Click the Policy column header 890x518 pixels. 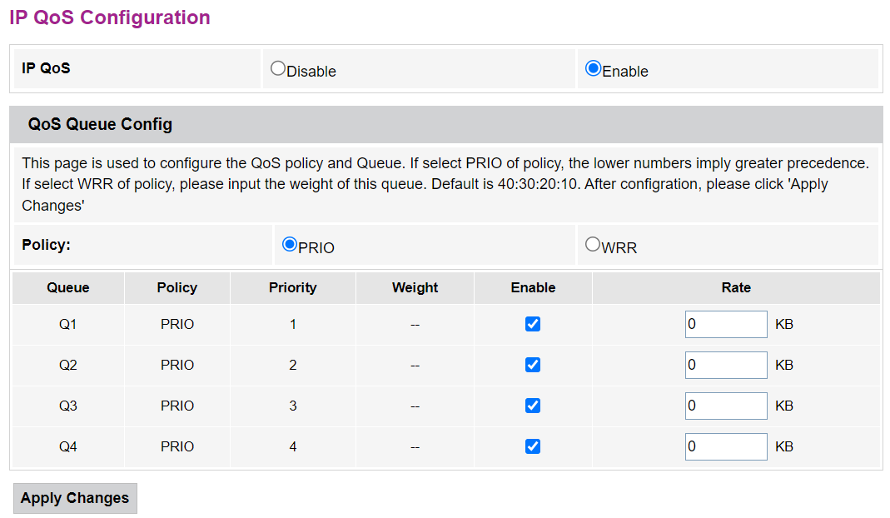(x=177, y=287)
